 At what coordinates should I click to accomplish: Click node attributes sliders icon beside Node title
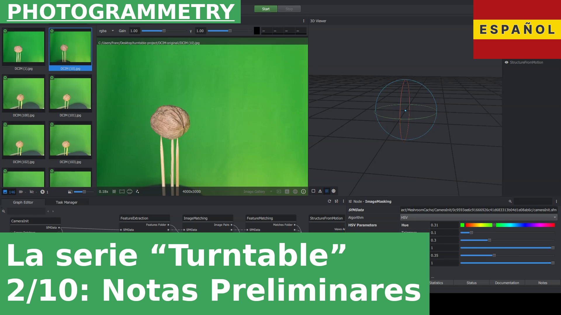click(x=350, y=202)
